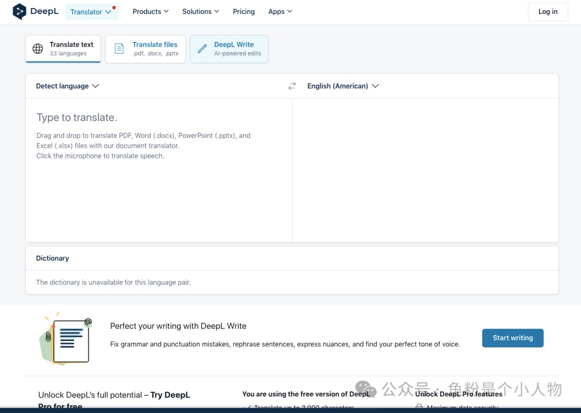
Task: Click the globe icon in Translate text
Action: [38, 48]
